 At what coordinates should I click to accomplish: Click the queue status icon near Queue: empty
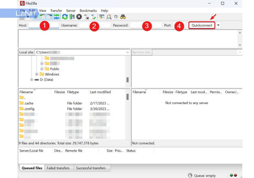coord(190,175)
